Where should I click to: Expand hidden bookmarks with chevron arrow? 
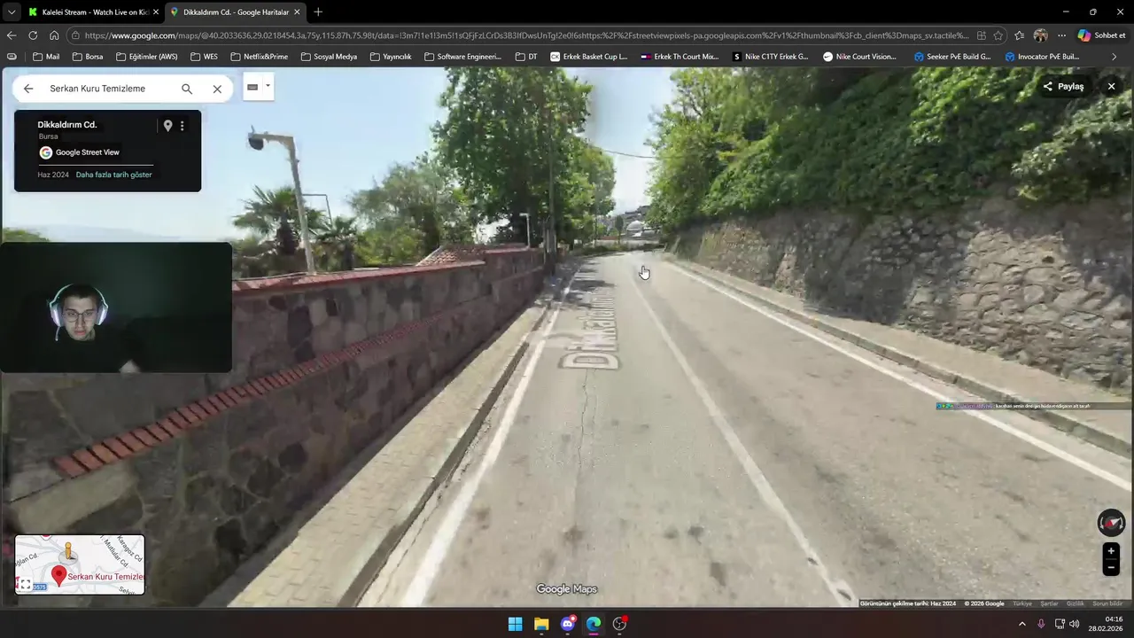[1114, 57]
